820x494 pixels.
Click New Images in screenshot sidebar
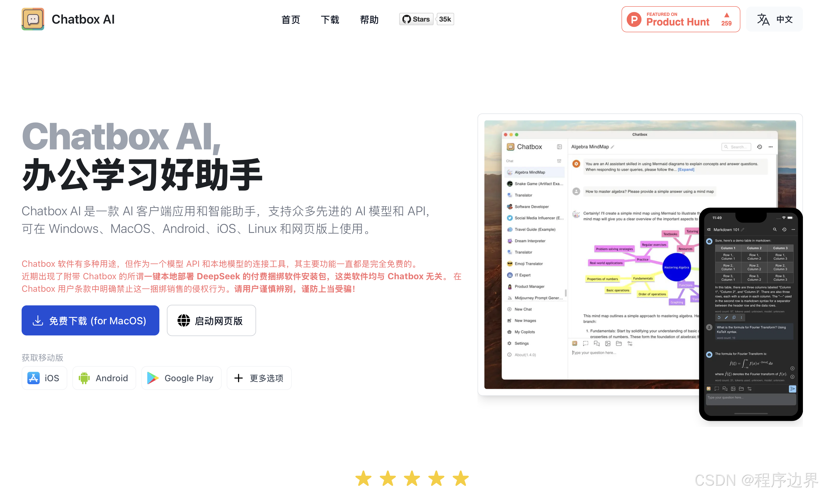coord(521,320)
